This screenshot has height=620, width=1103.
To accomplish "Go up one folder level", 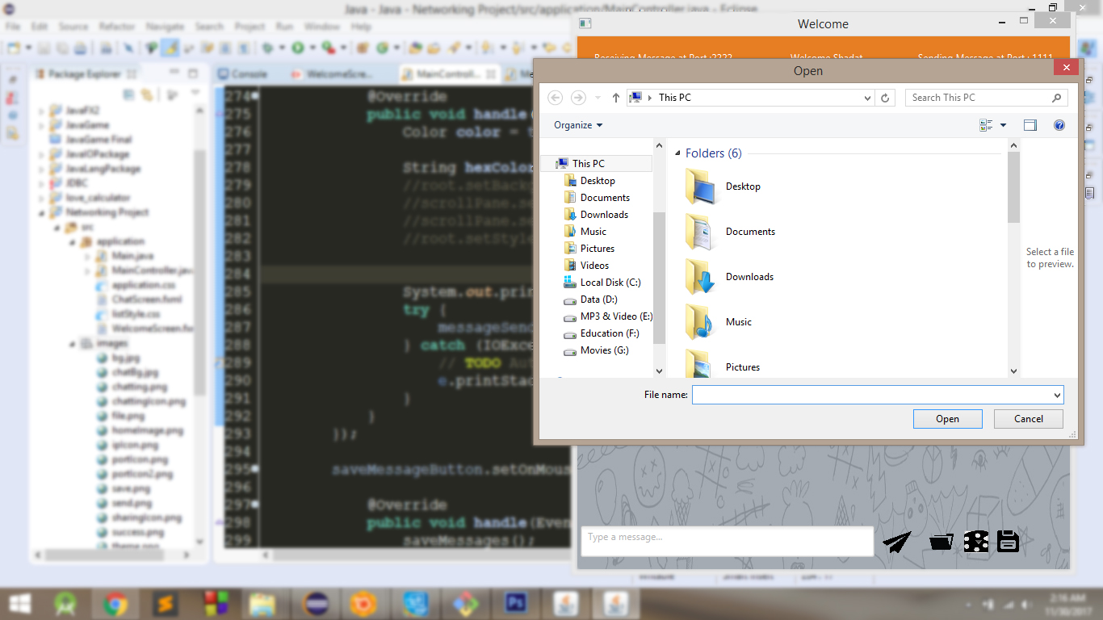I will (x=616, y=98).
